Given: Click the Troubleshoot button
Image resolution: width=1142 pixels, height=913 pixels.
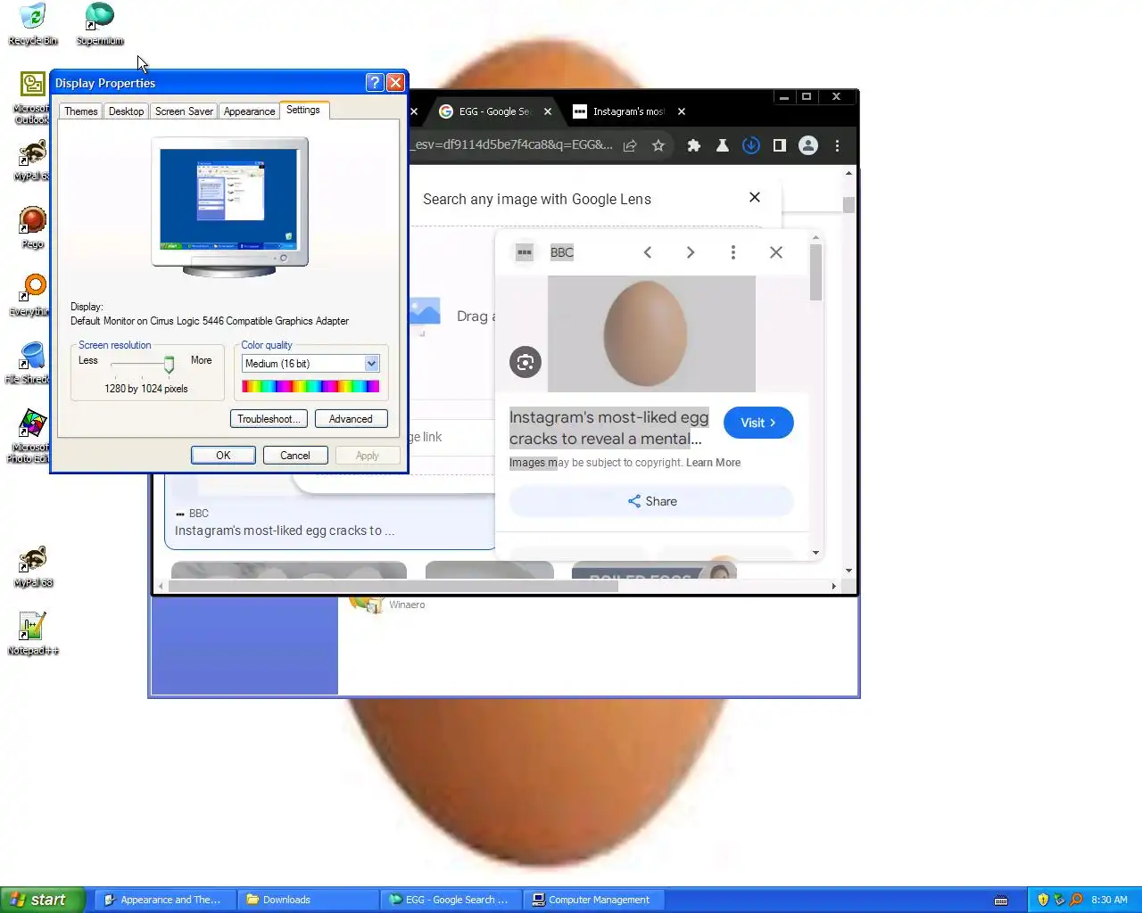Looking at the screenshot, I should (269, 419).
